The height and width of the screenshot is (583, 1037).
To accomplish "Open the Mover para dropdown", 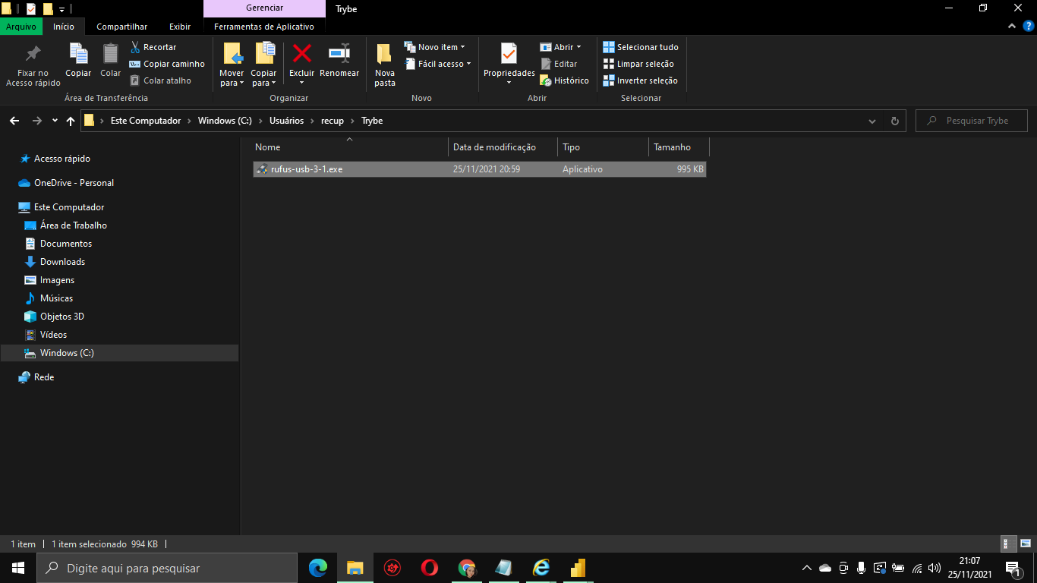I will click(232, 65).
